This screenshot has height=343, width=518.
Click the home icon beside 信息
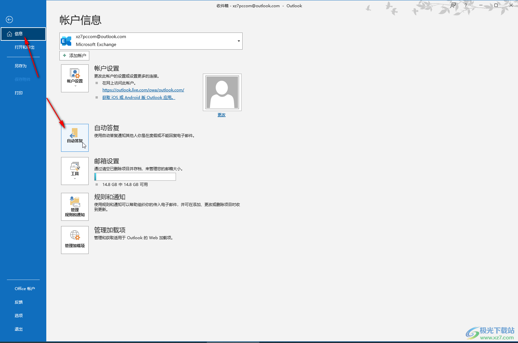(10, 34)
